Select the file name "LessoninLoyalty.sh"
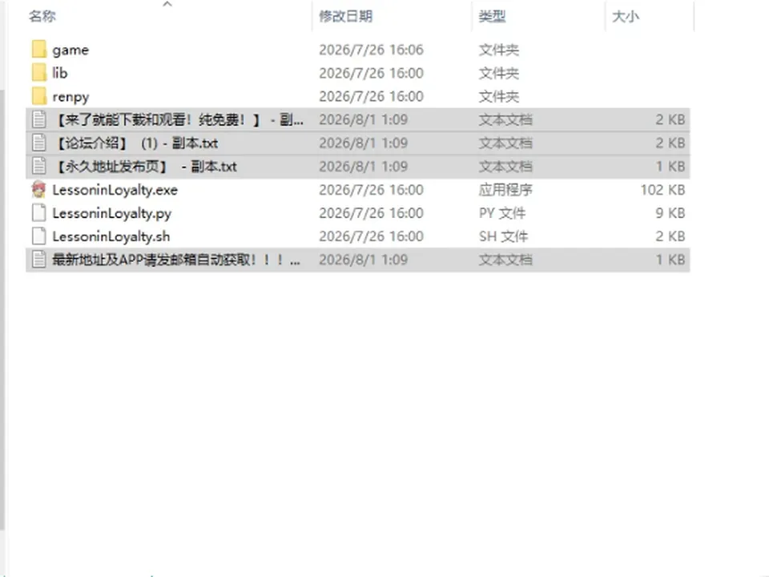This screenshot has height=577, width=769. click(111, 236)
